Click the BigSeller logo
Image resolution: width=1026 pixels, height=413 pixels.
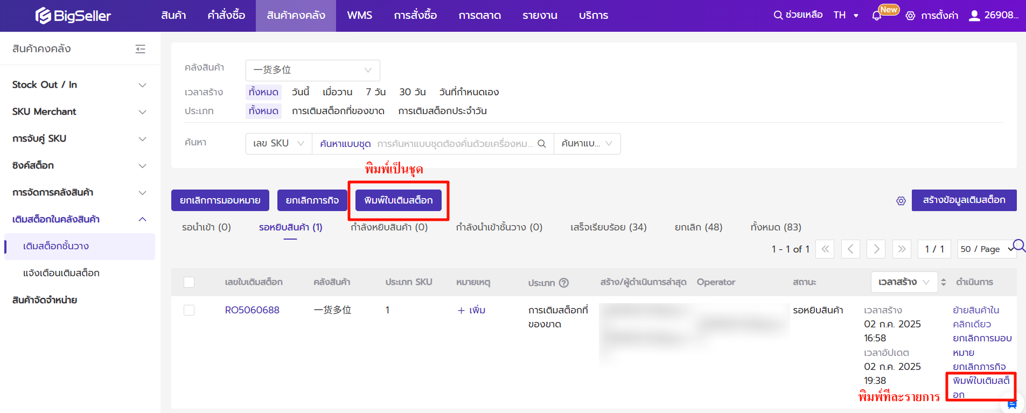73,16
